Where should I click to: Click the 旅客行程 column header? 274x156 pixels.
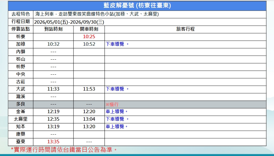tap(185, 29)
